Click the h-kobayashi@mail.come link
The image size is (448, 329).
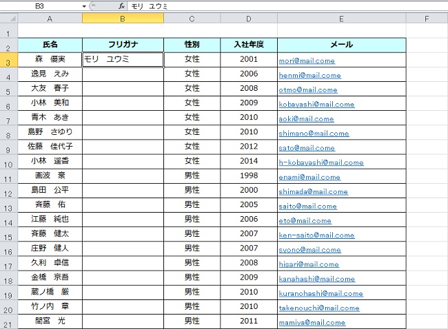coord(320,163)
